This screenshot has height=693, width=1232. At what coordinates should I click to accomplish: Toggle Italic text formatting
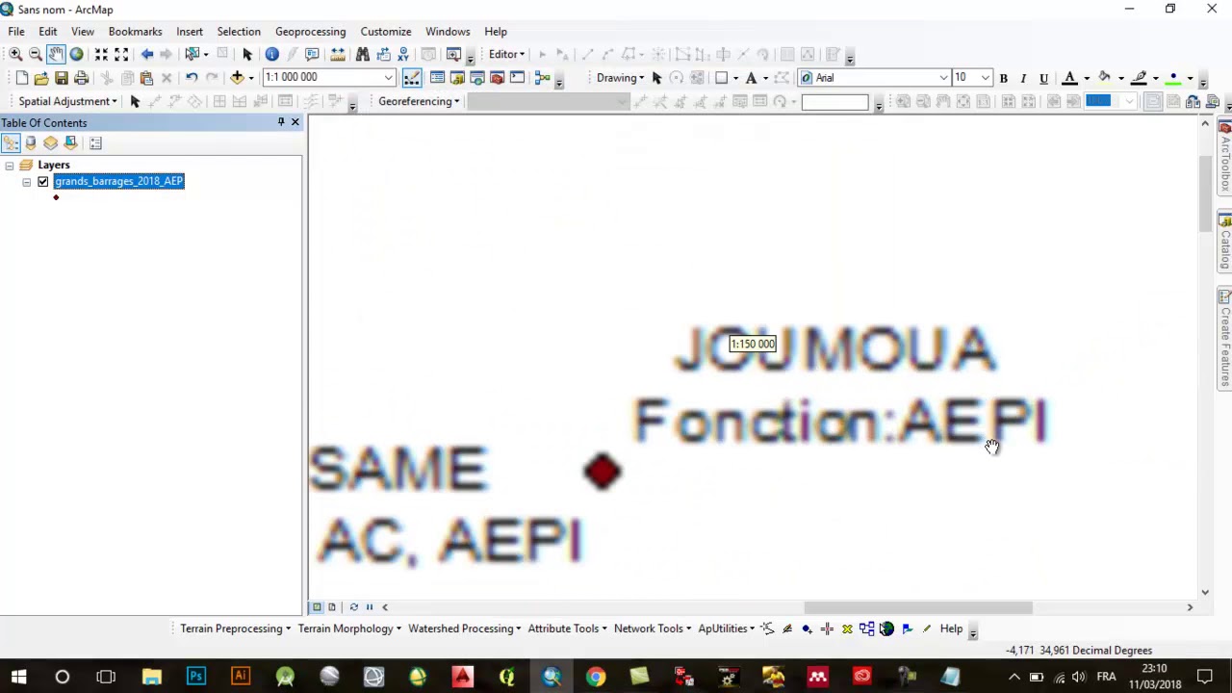coord(1023,78)
